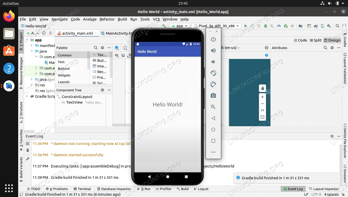The width and height of the screenshot is (348, 197).
Task: Open the VCS menu
Action: [156, 19]
